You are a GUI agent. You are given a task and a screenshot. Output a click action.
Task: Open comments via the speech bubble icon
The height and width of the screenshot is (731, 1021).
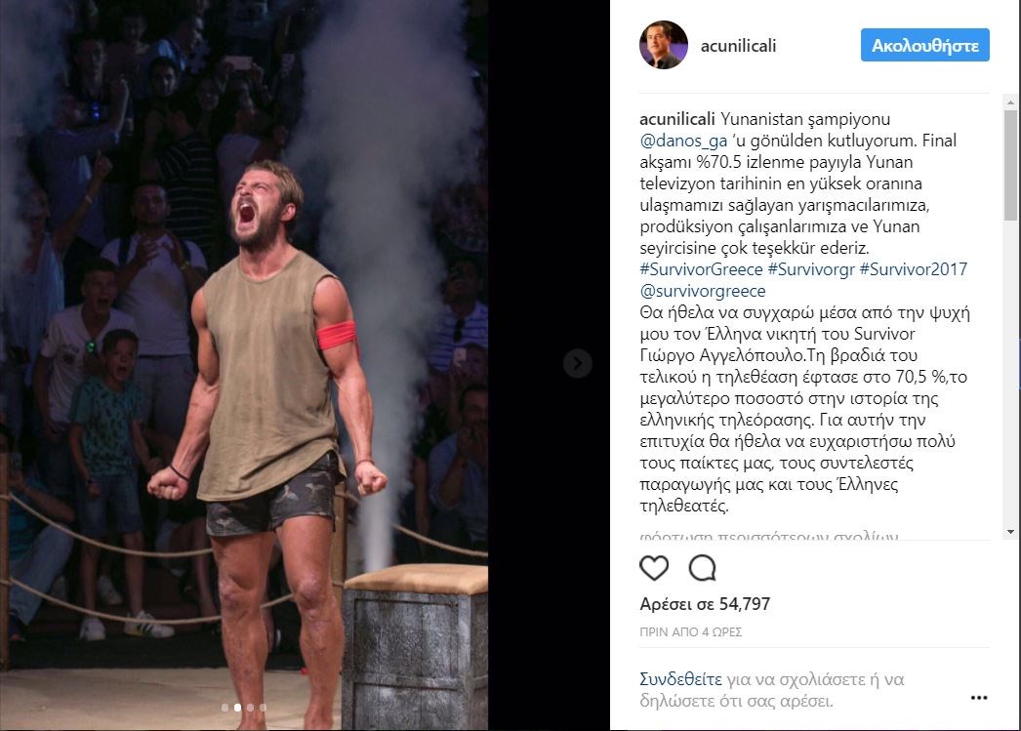coord(702,568)
